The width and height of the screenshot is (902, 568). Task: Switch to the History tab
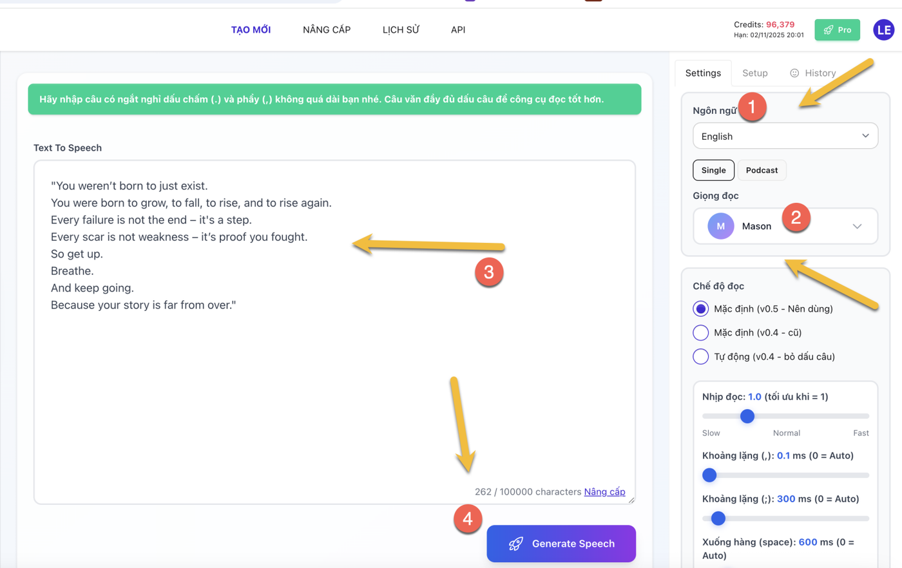click(813, 73)
